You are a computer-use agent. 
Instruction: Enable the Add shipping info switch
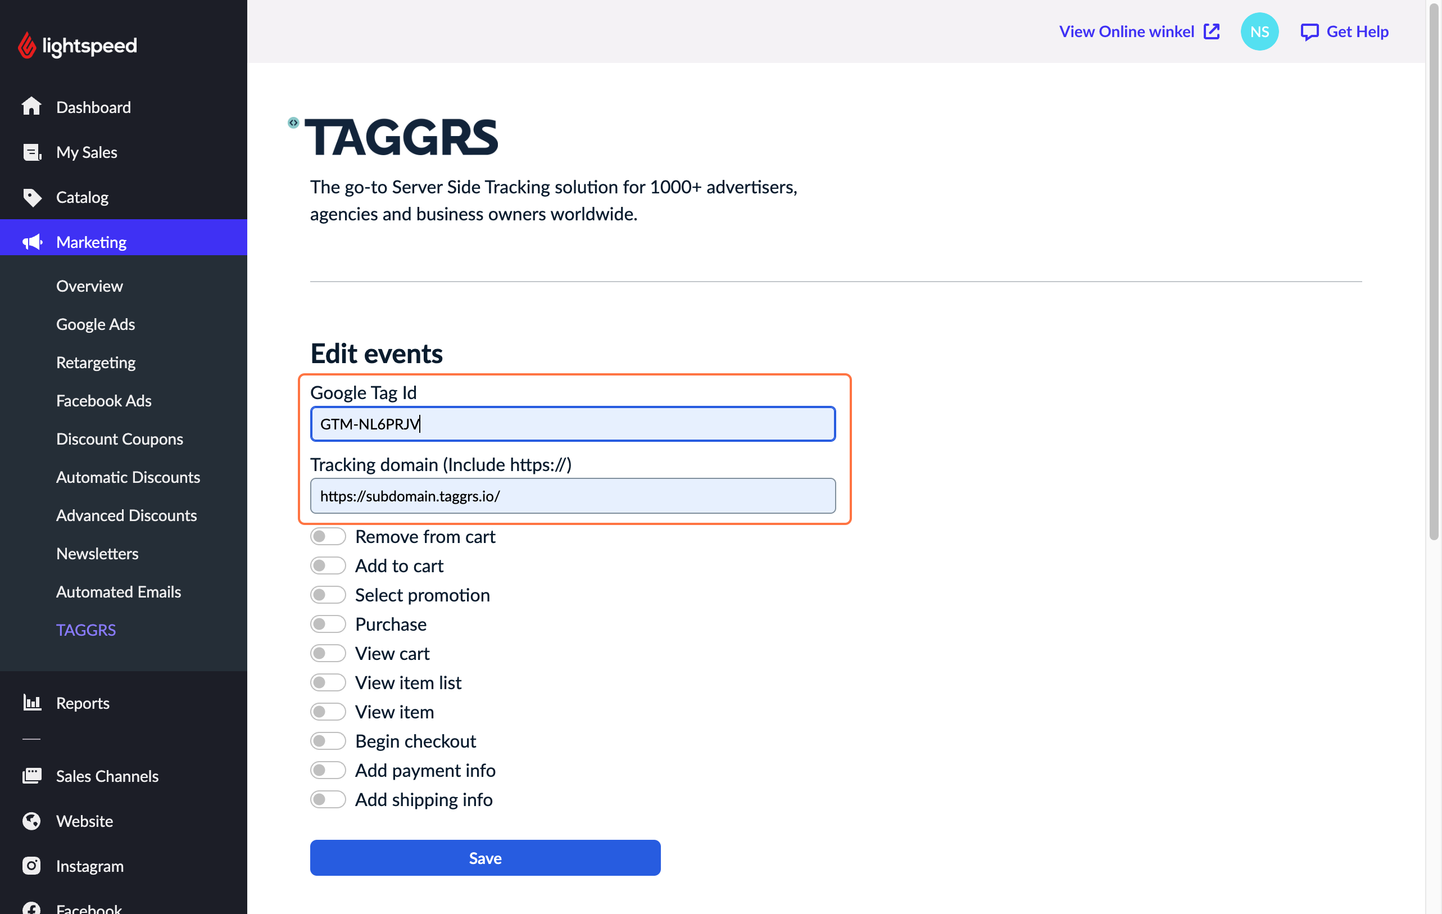coord(328,799)
